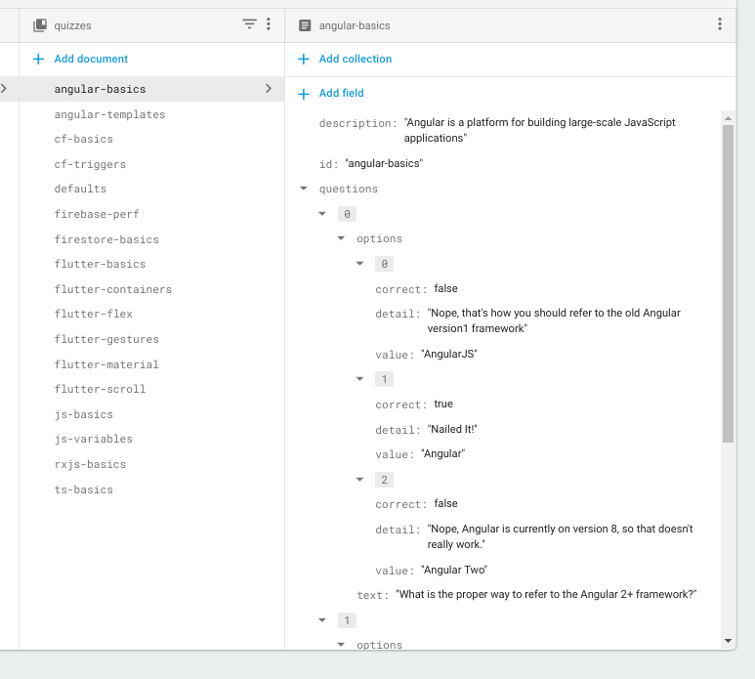The image size is (755, 679).
Task: Open the quizzes collection three-dot menu
Action: pos(269,24)
